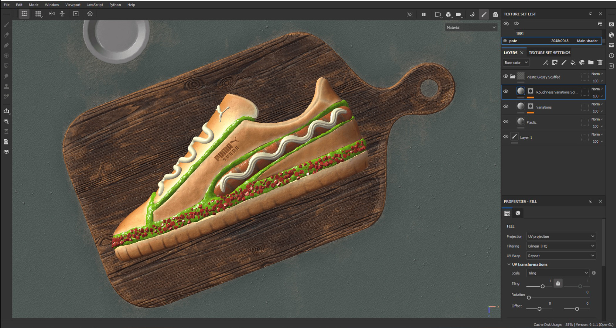
Task: Click the Iray croissant render icon
Action: 472,14
